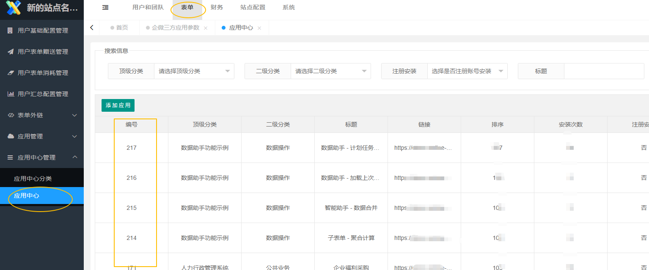649x270 pixels.
Task: Open the 站点配置 top menu
Action: point(253,8)
